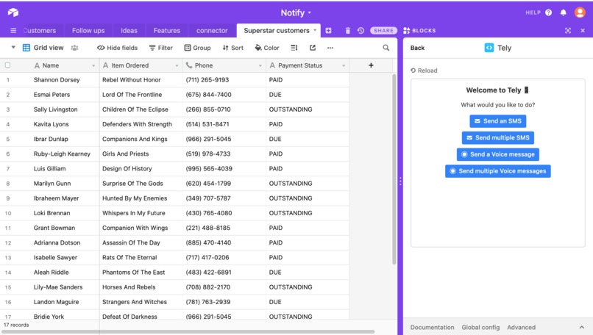The image size is (593, 335).
Task: Open Name column dropdown arrow
Action: point(93,65)
